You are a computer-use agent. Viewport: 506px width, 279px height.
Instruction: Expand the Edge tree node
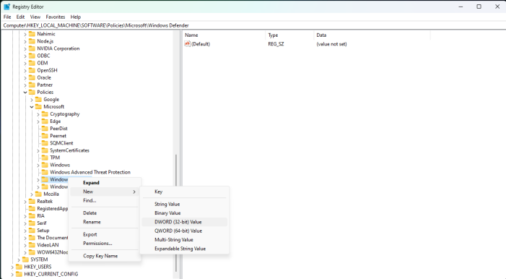click(38, 121)
